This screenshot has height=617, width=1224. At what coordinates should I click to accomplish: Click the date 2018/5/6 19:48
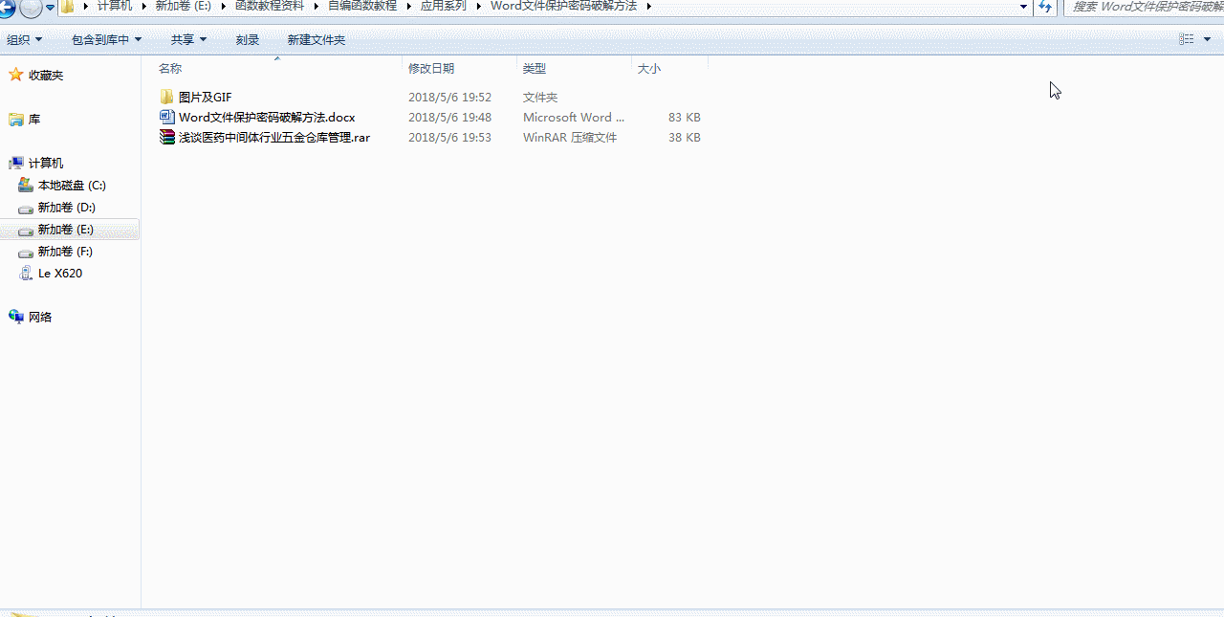449,117
